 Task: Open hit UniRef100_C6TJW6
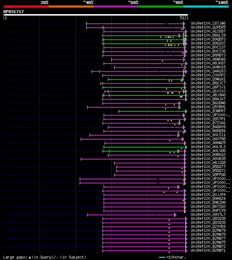pos(208,23)
